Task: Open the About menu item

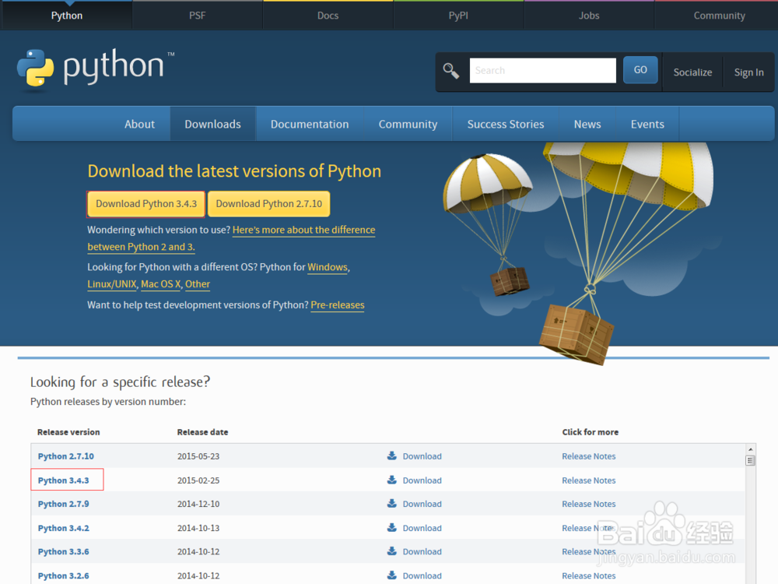Action: click(x=139, y=124)
